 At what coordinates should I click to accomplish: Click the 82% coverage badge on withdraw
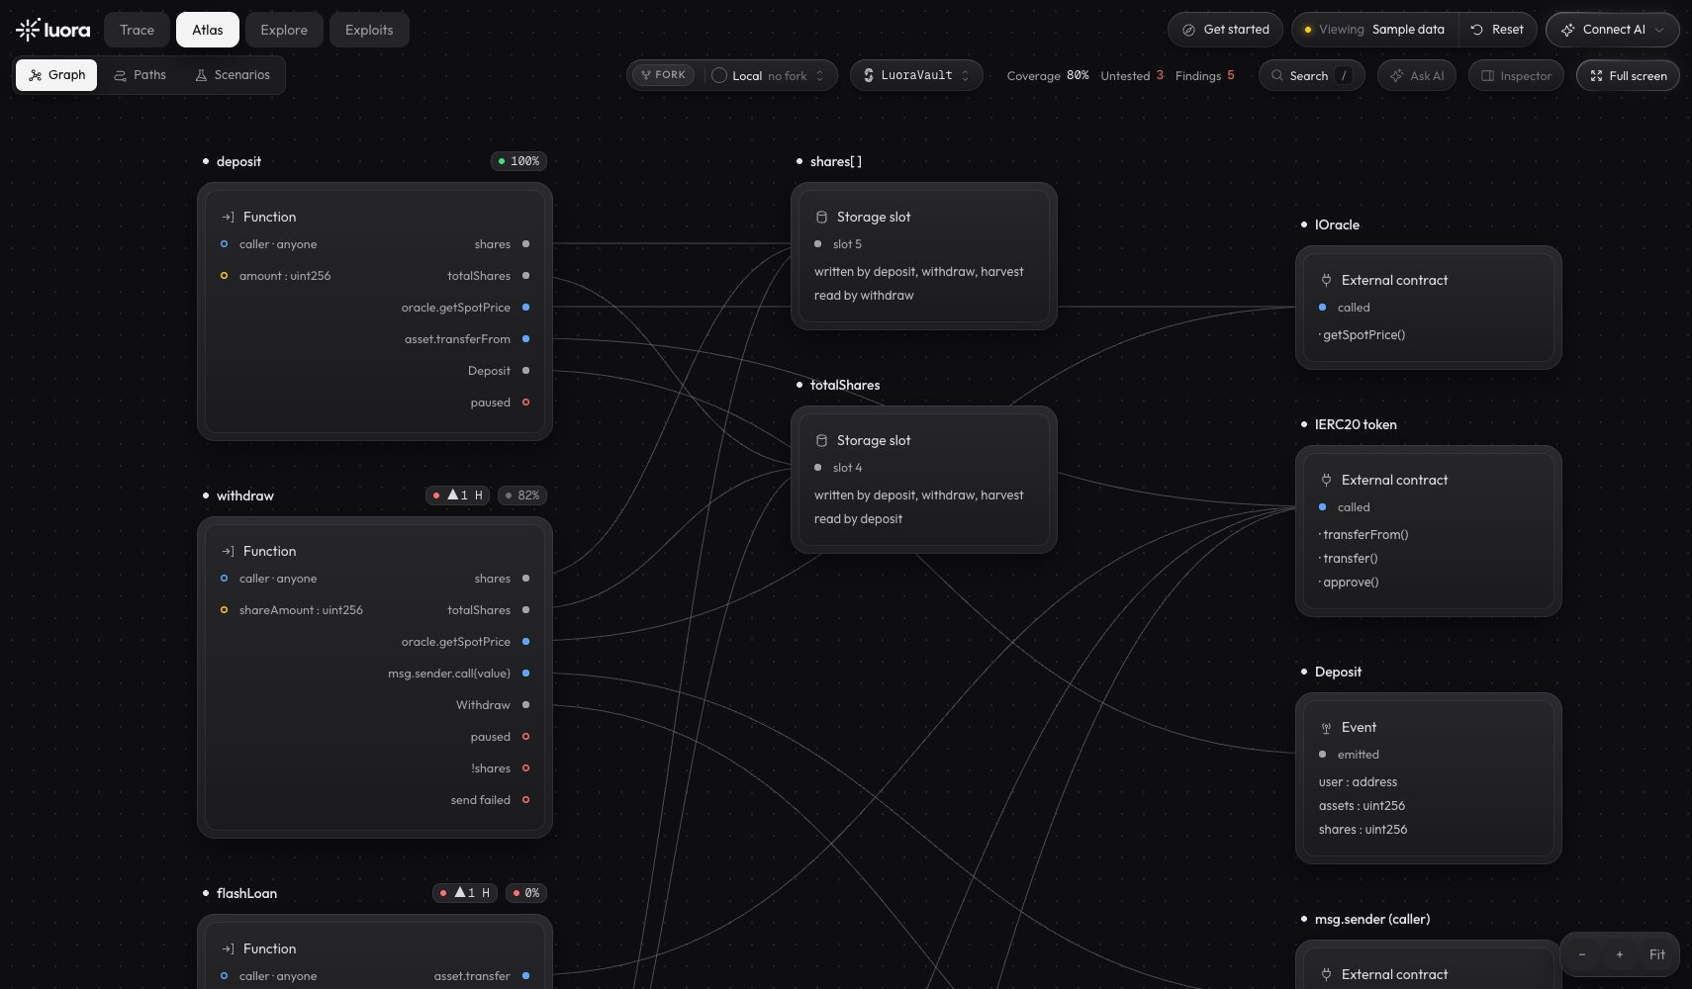(522, 495)
